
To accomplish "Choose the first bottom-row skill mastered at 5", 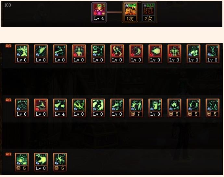I will (x=22, y=162).
